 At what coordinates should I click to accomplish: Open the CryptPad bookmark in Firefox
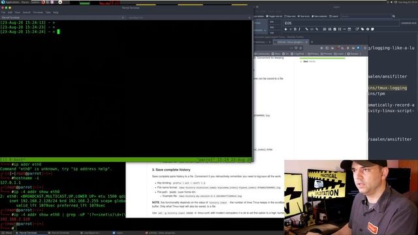pyautogui.click(x=298, y=54)
